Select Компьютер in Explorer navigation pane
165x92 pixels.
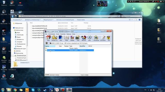[x=20, y=53]
